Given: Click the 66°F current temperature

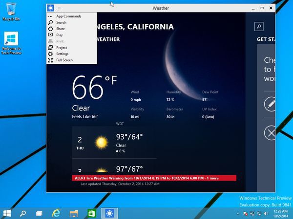Looking at the screenshot, I should [94, 88].
